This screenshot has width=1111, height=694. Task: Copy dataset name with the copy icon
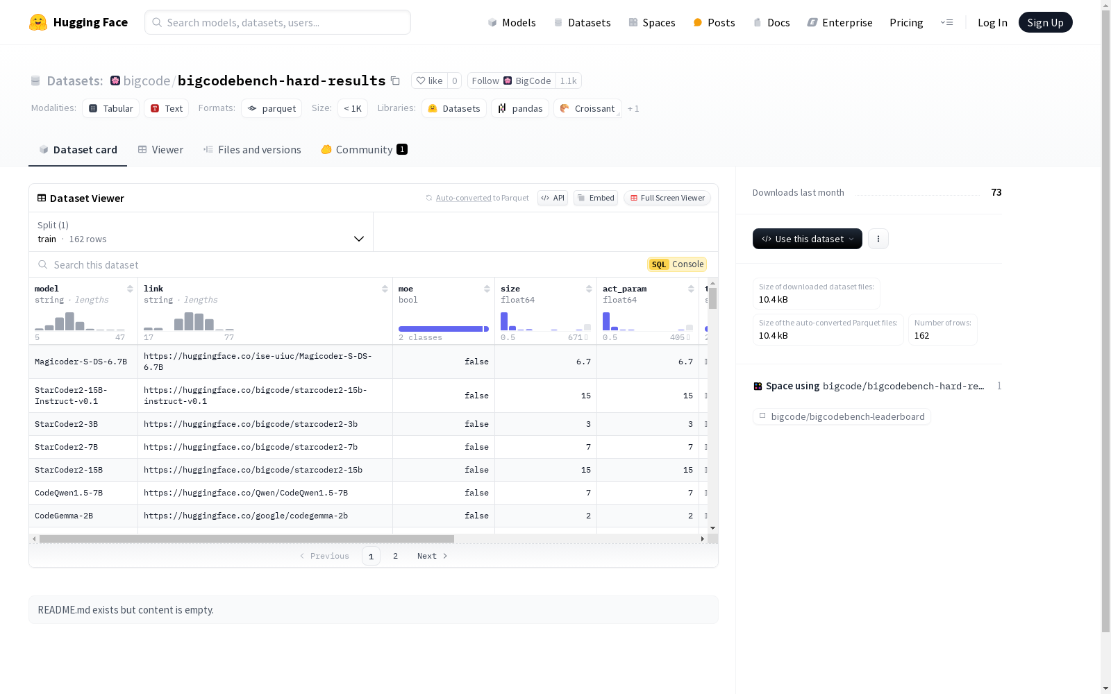[395, 81]
